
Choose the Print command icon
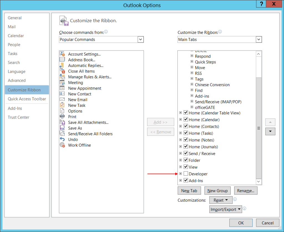(62, 116)
